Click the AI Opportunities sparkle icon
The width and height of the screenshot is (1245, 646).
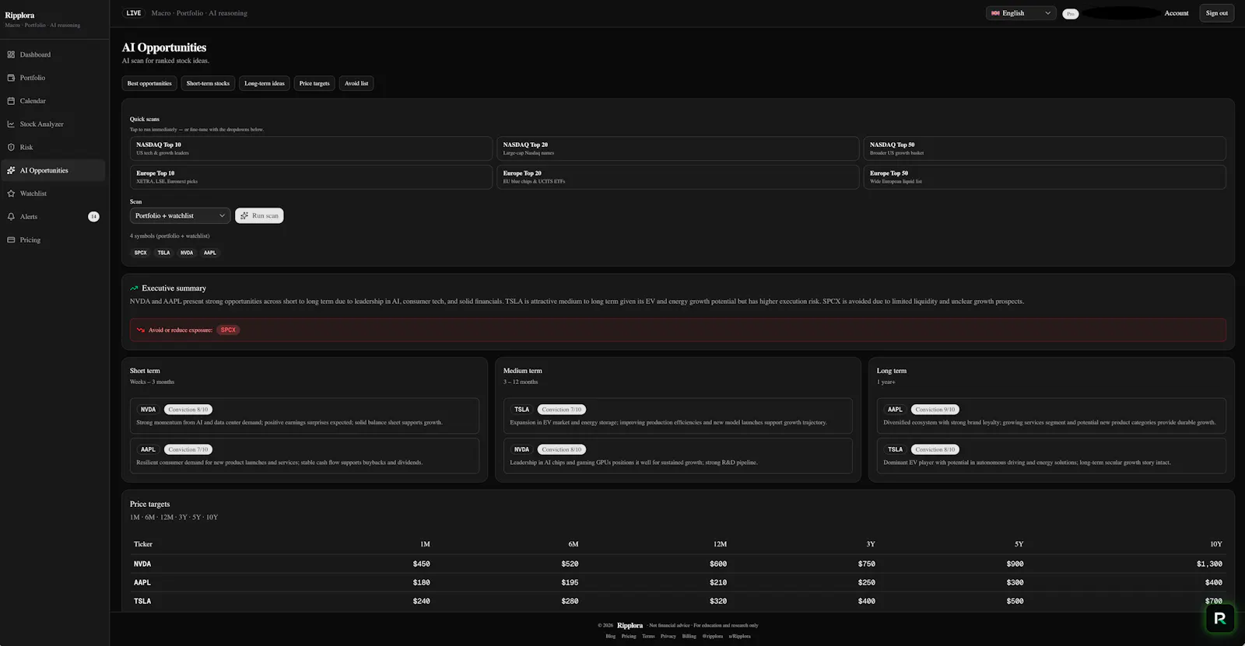click(11, 170)
